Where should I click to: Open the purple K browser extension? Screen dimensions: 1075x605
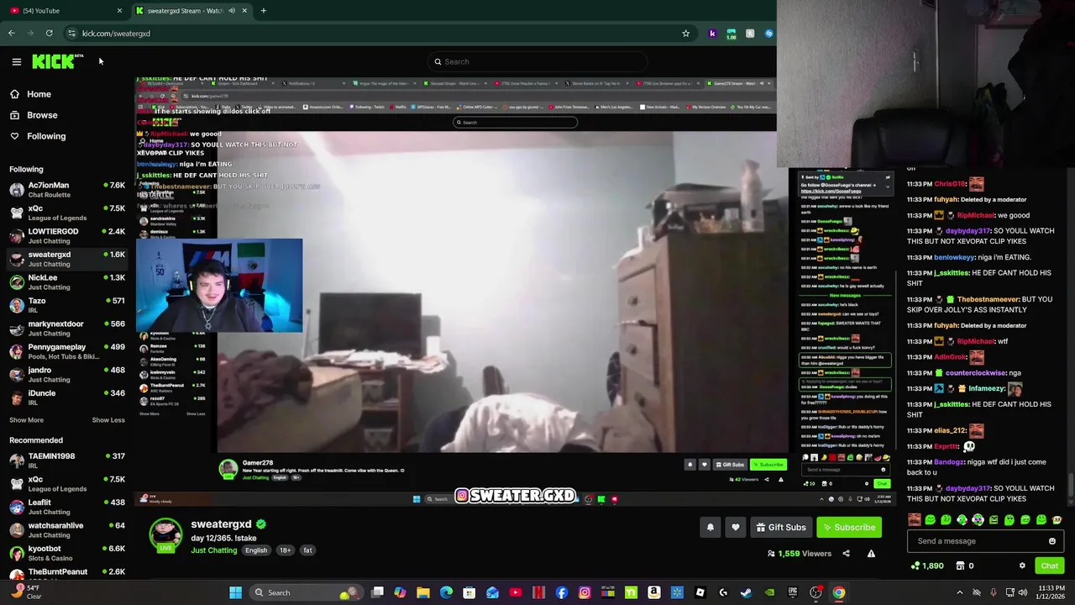click(712, 34)
